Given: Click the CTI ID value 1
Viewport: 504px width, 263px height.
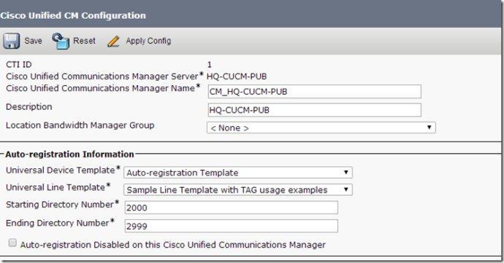Looking at the screenshot, I should pyautogui.click(x=210, y=65).
